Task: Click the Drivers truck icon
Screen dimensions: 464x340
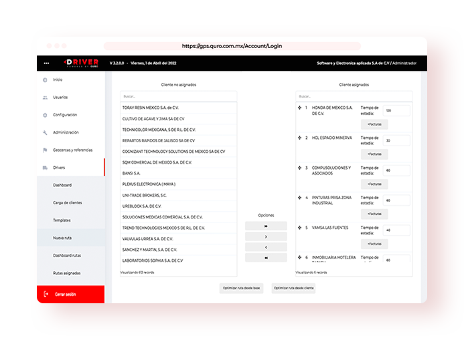Action: click(45, 168)
